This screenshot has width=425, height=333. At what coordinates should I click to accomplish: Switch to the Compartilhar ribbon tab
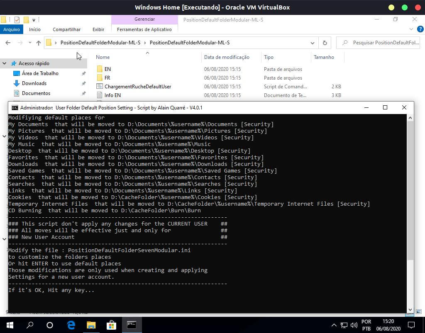pyautogui.click(x=66, y=29)
